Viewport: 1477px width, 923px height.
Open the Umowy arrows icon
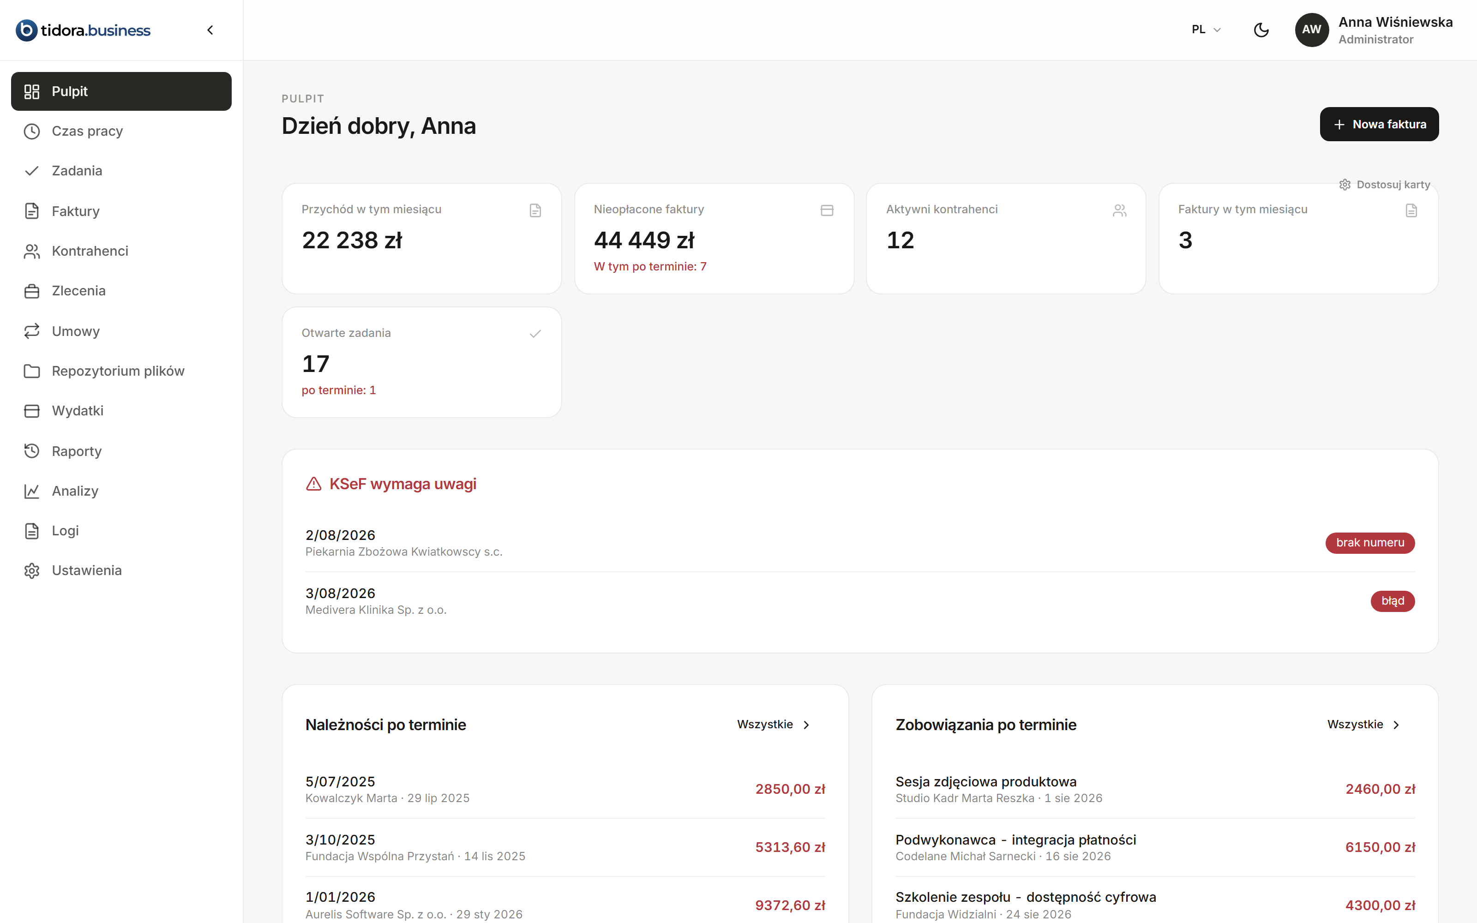coord(32,331)
